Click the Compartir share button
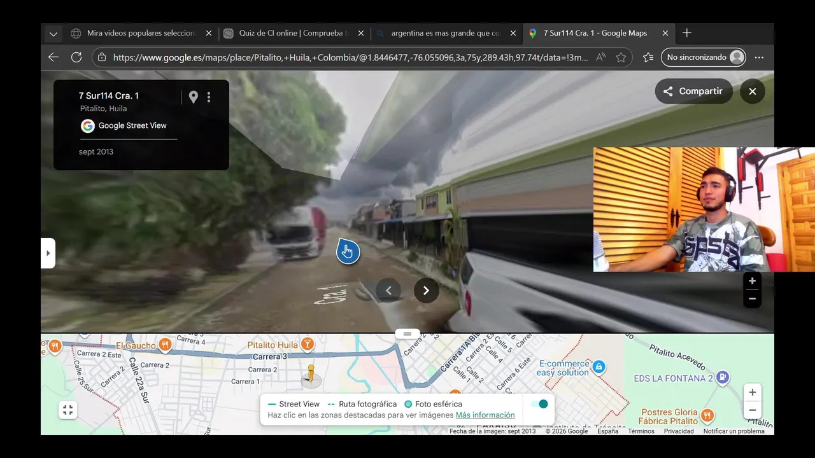 pyautogui.click(x=693, y=91)
